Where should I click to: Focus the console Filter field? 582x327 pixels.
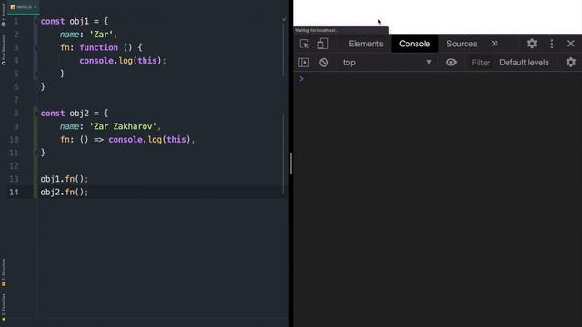(481, 63)
